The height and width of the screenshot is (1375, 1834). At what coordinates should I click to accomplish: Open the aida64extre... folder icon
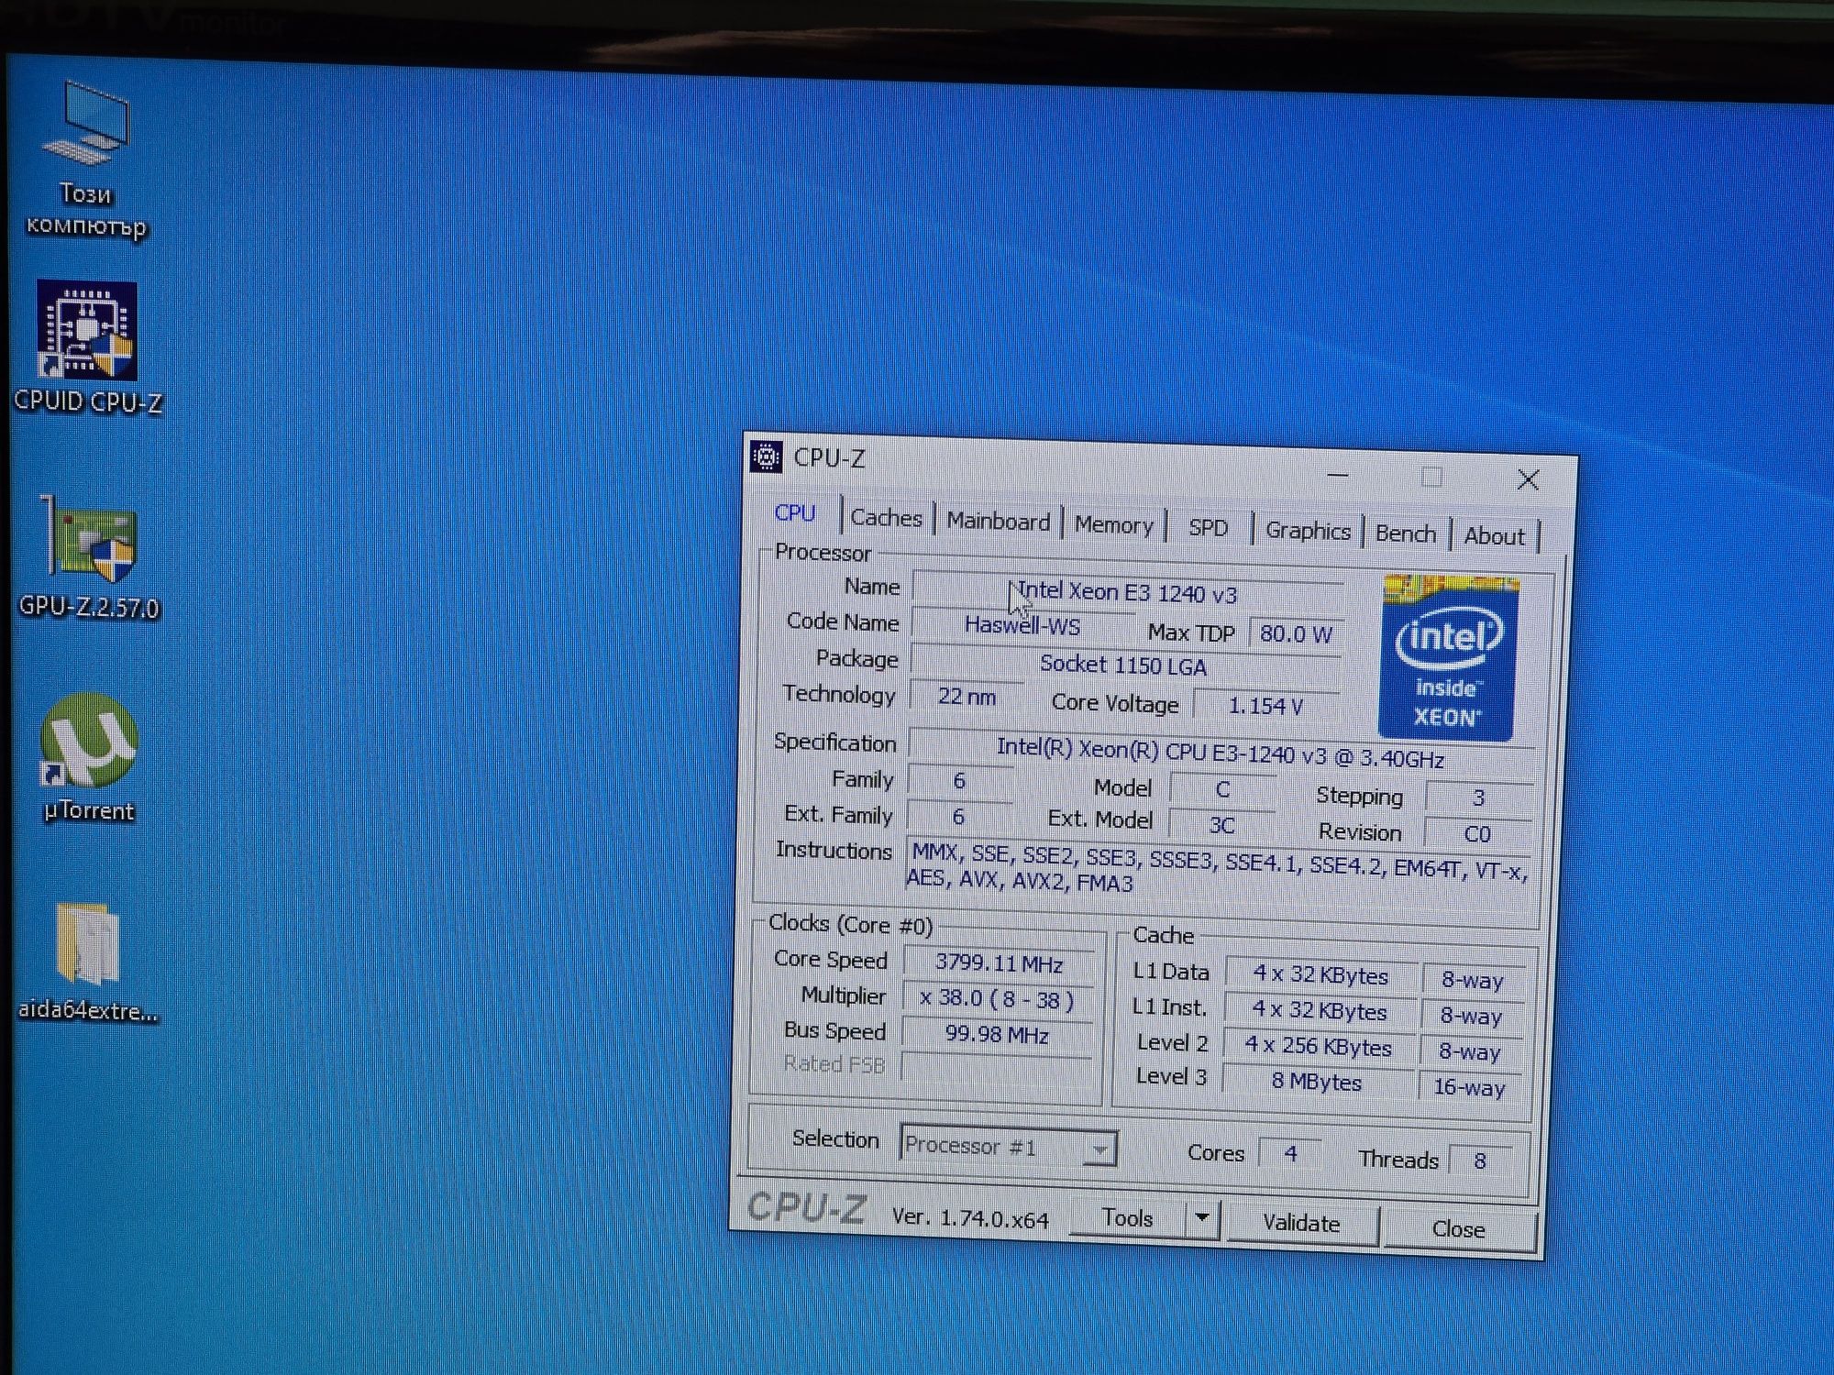click(88, 962)
